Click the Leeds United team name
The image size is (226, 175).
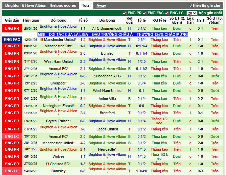tap(107, 129)
